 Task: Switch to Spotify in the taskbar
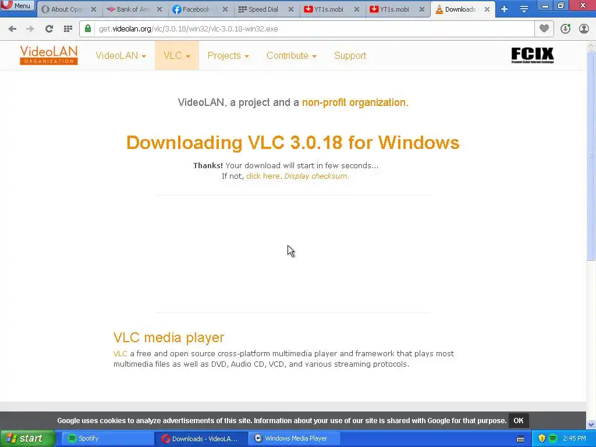pyautogui.click(x=107, y=438)
